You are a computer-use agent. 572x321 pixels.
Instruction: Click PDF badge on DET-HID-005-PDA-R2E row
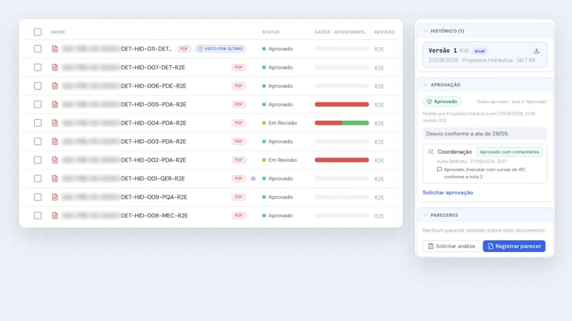239,104
